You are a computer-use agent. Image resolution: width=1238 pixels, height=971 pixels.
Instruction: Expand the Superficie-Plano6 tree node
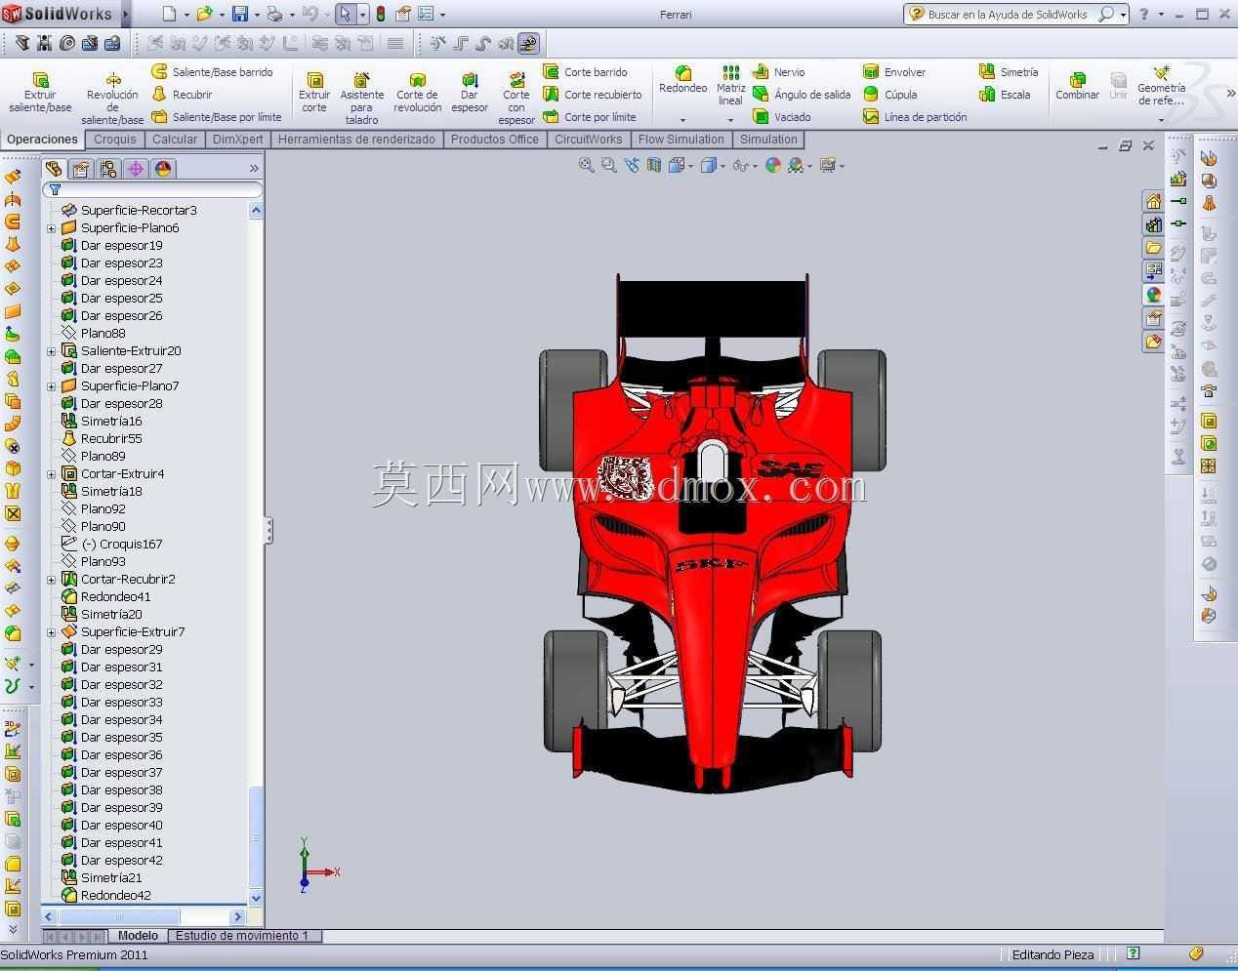tap(51, 228)
